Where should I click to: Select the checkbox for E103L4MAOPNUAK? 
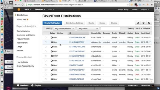pyautogui.click(x=45, y=37)
